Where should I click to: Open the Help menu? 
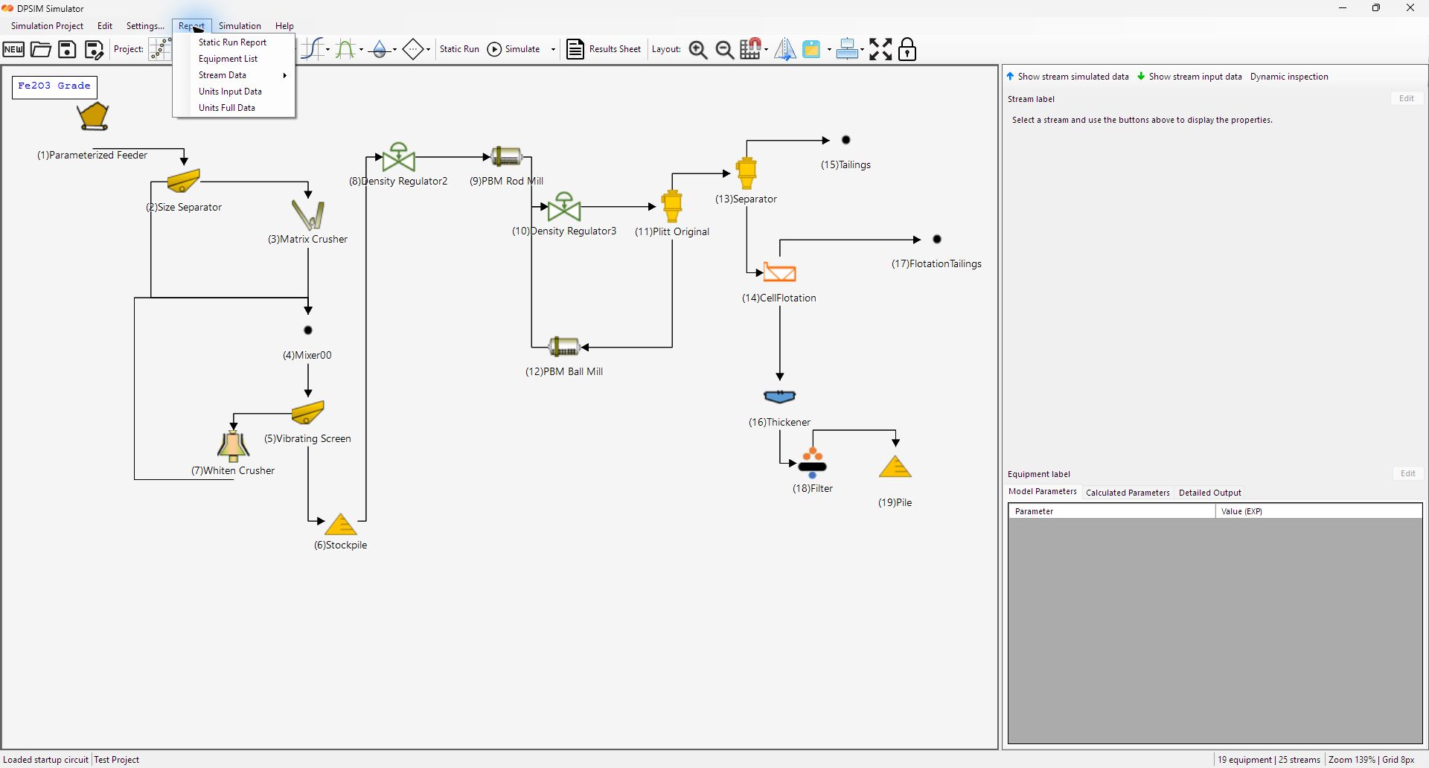coord(284,26)
